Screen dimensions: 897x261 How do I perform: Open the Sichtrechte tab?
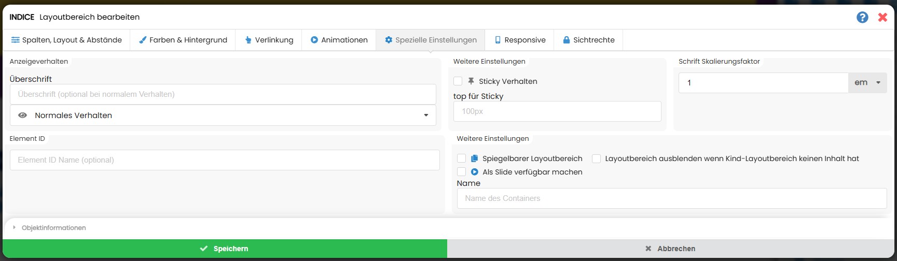[x=588, y=40]
